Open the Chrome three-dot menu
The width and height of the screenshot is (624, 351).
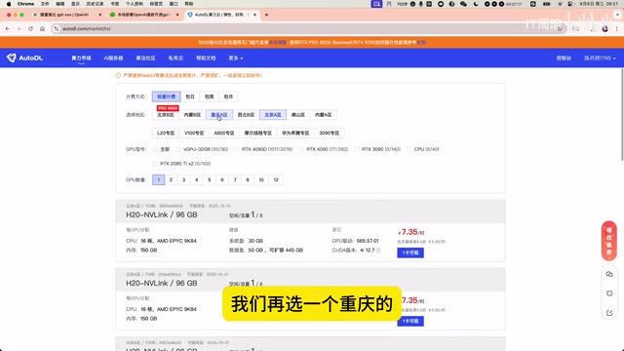click(617, 28)
